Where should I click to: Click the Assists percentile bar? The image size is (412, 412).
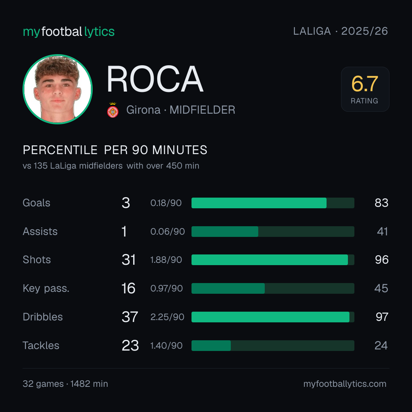tap(273, 232)
